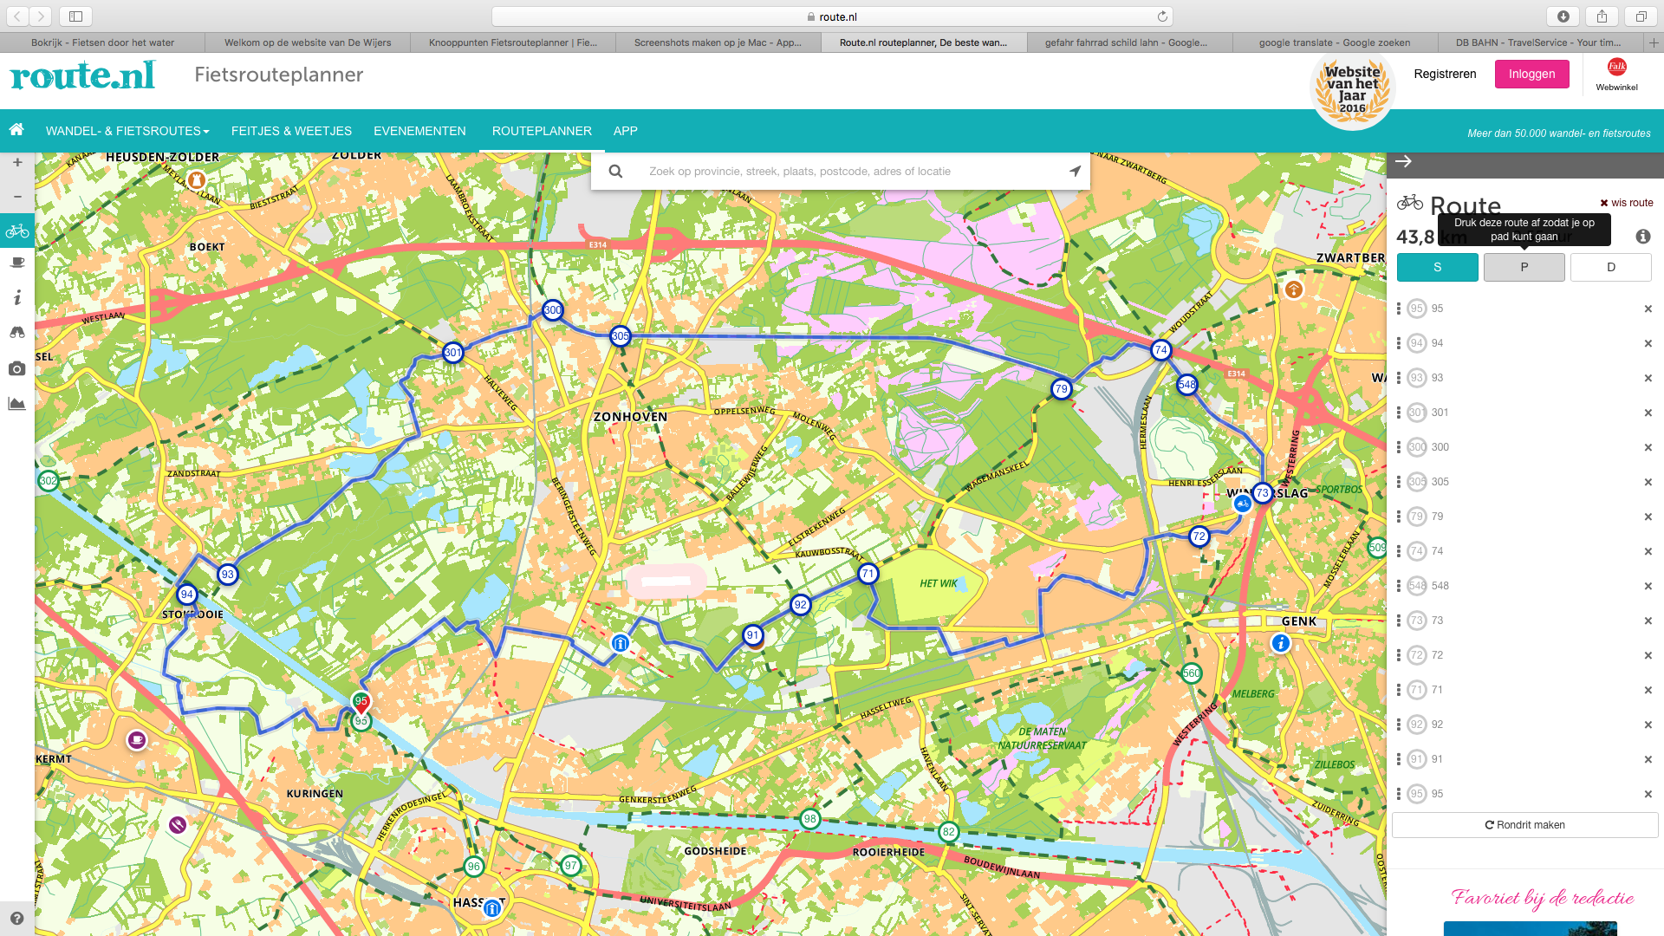Show the binoculars sightseeing layer
1664x936 pixels.
[x=17, y=333]
